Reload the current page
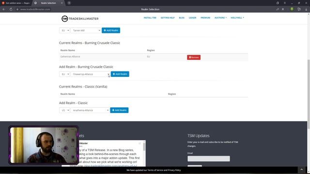 coord(11,9)
